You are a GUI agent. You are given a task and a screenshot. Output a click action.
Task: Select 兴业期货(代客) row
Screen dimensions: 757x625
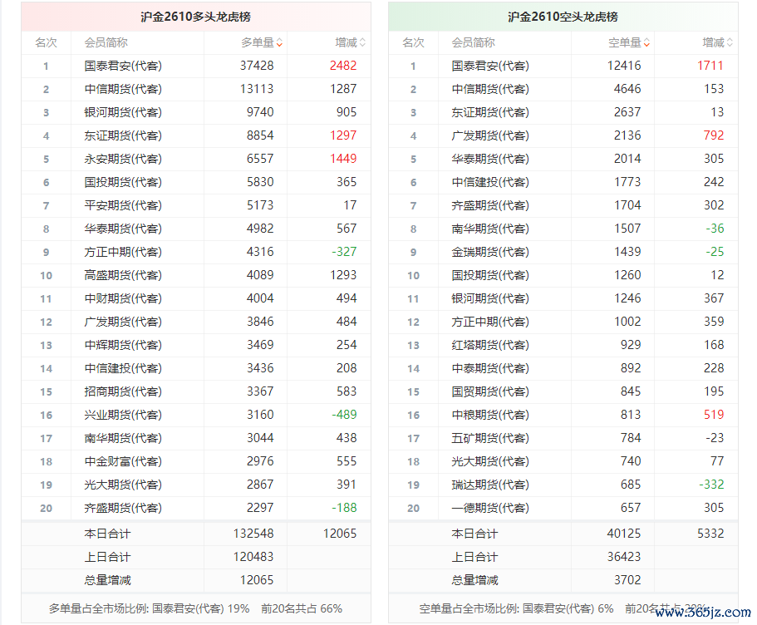tap(196, 415)
